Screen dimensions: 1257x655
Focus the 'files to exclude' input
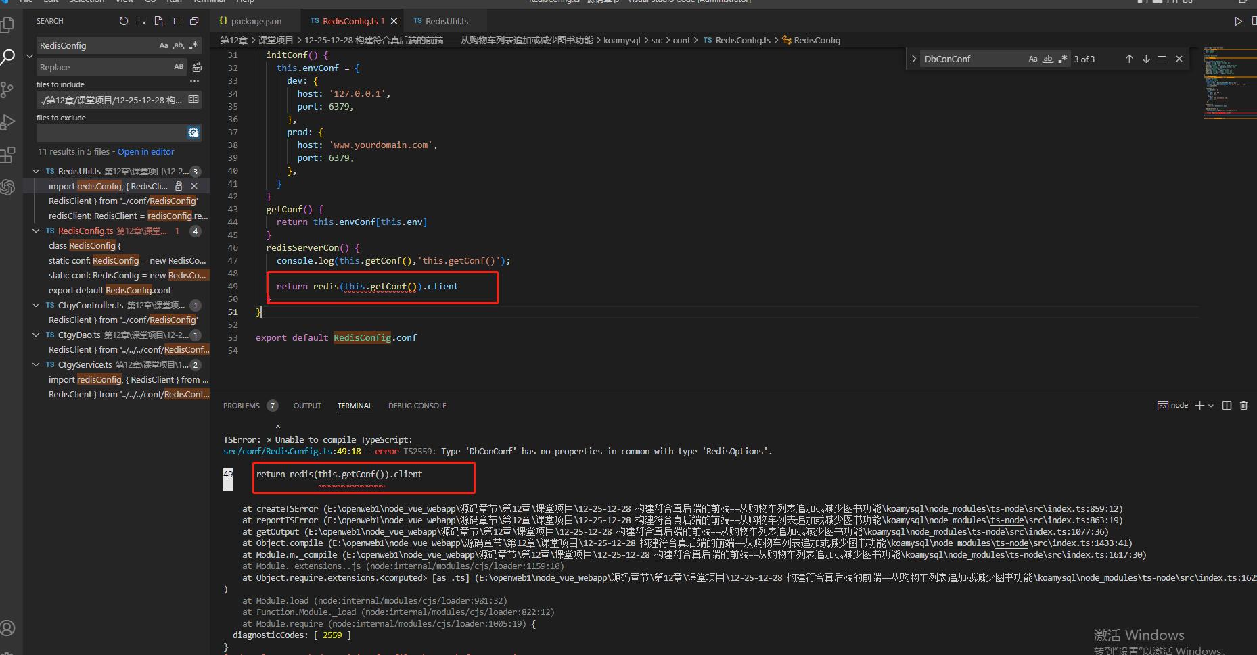[110, 132]
